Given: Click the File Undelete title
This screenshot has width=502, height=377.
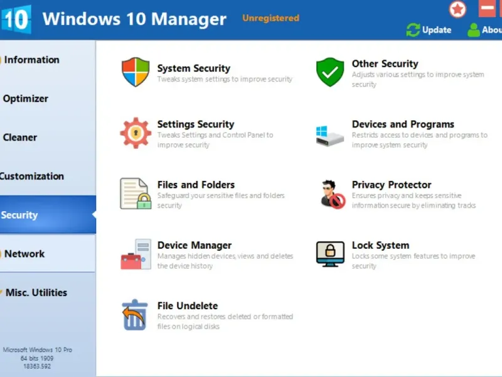Looking at the screenshot, I should click(187, 306).
